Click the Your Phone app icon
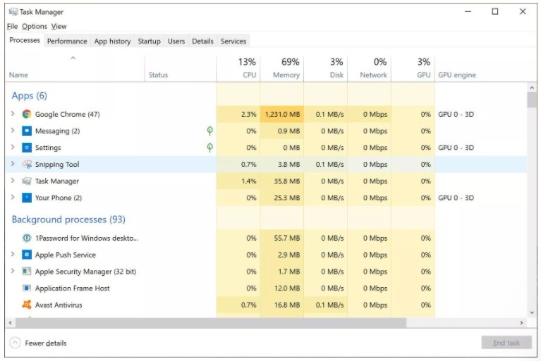The width and height of the screenshot is (541, 361). [x=27, y=198]
